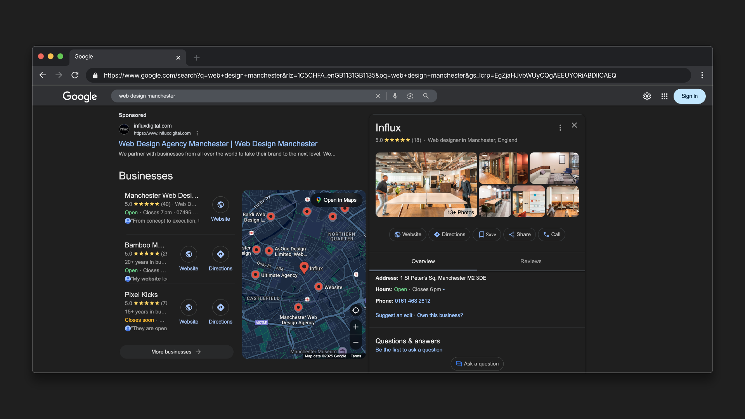Open Google quick settings gear
Image resolution: width=745 pixels, height=419 pixels.
[647, 96]
